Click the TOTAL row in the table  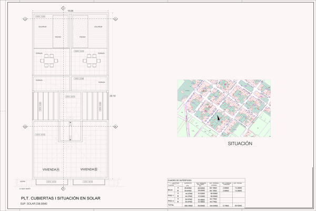171,205
